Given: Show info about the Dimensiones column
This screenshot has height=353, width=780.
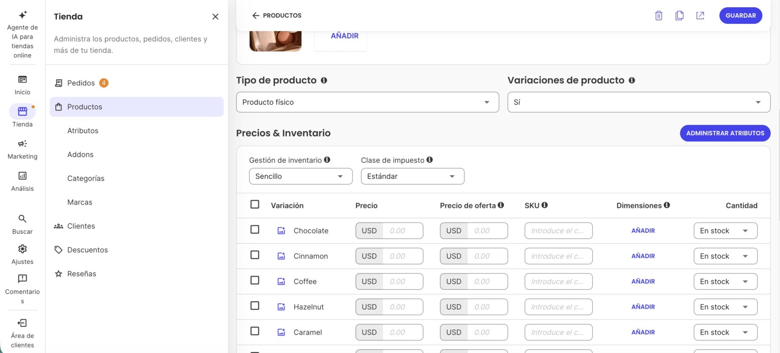Looking at the screenshot, I should tap(667, 205).
